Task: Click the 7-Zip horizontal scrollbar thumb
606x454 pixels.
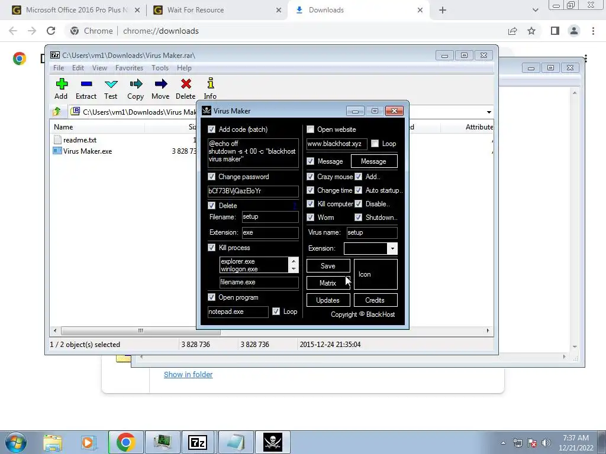Action: (x=141, y=331)
